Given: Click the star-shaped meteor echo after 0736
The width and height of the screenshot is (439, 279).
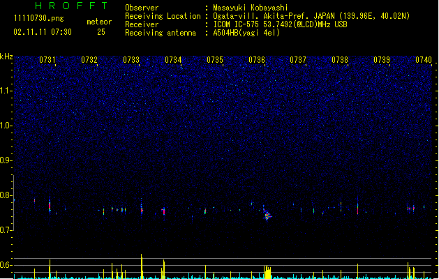Looking at the screenshot, I should point(267,216).
